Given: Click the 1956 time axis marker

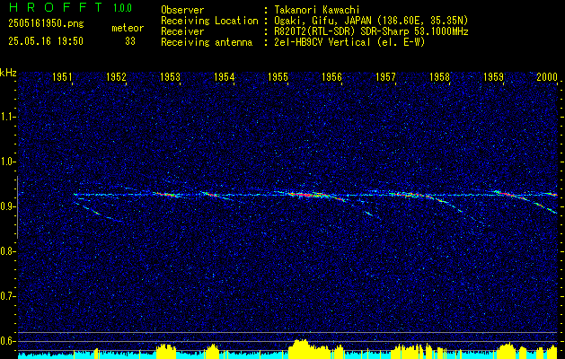Looking at the screenshot, I should click(x=331, y=76).
